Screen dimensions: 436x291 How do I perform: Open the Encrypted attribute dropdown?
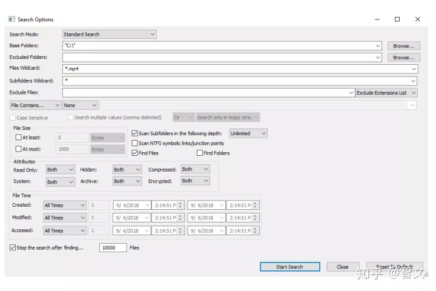click(195, 181)
